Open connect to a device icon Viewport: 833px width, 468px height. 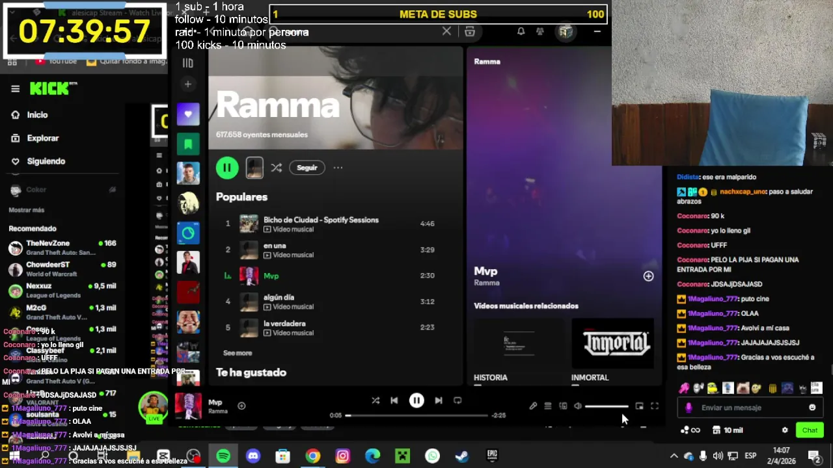click(x=563, y=406)
